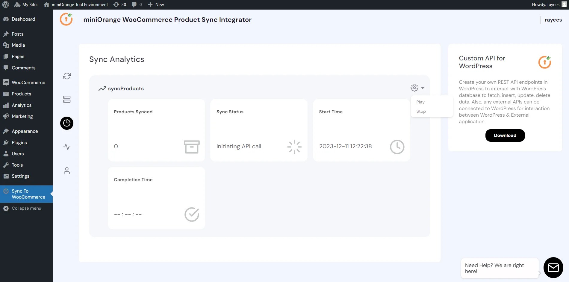Click the activity pulse icon in plugin sidebar

point(66,147)
